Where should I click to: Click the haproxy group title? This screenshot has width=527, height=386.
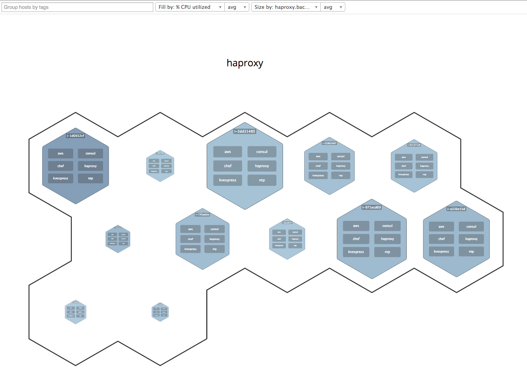coord(245,63)
